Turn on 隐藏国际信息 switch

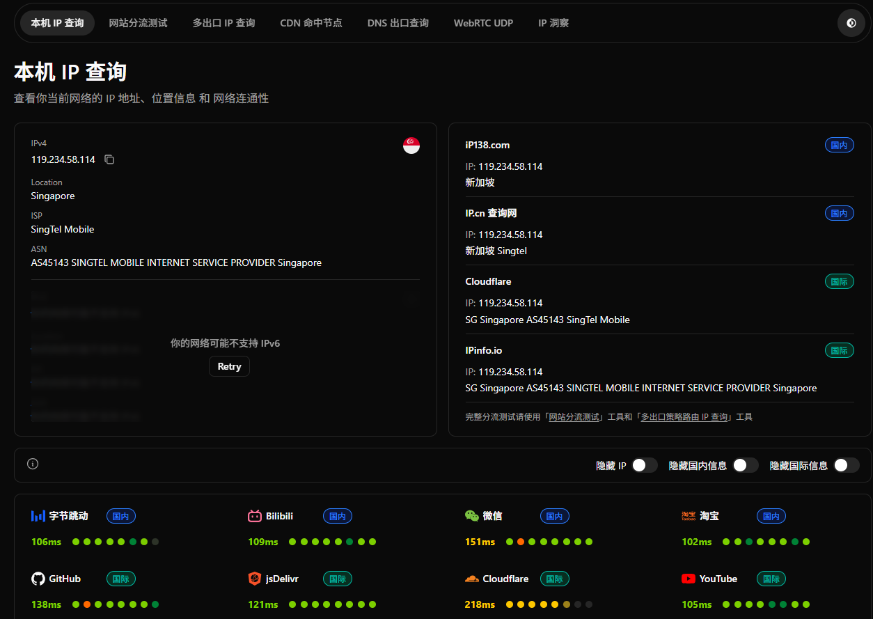click(x=846, y=465)
